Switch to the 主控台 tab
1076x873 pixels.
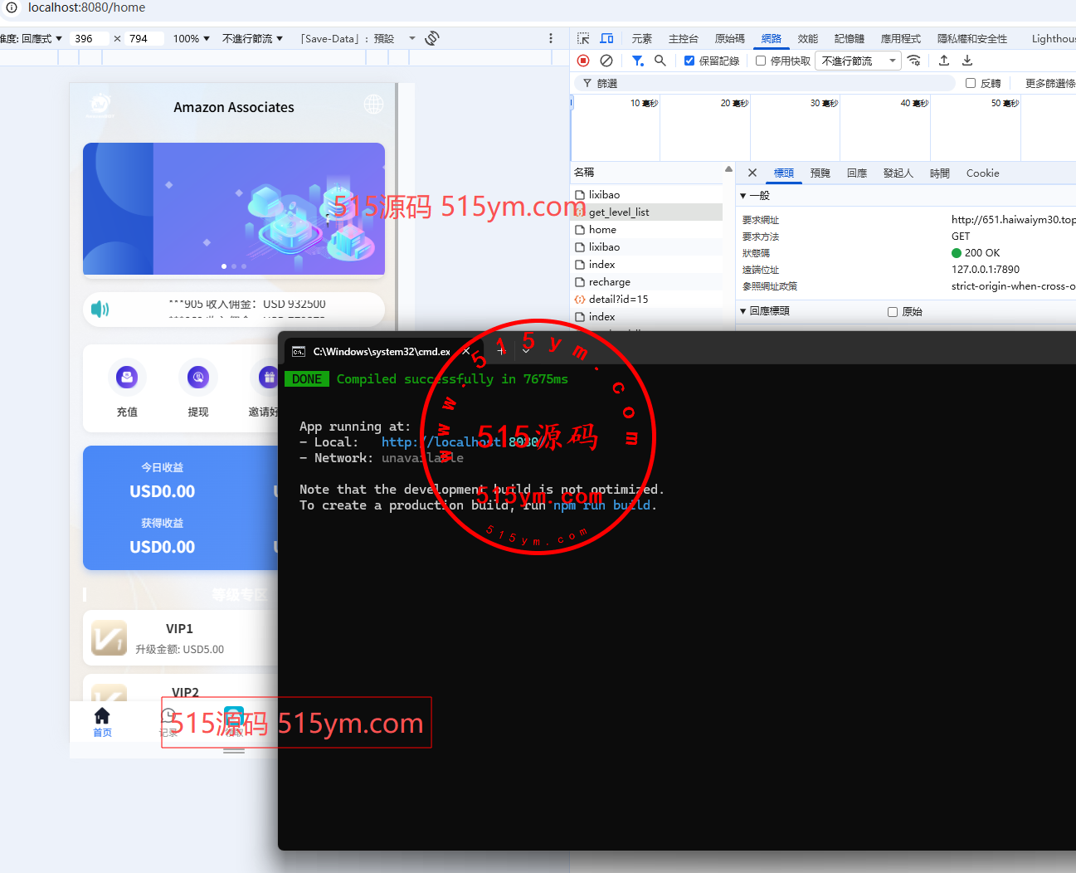[x=683, y=38]
